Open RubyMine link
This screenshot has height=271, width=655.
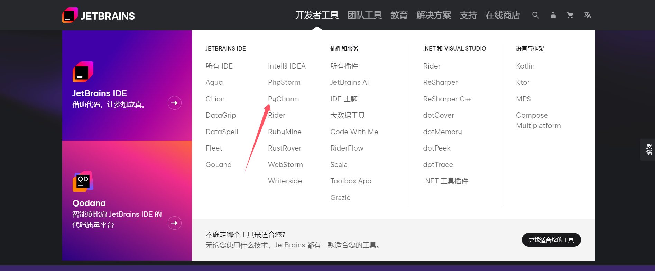pos(285,132)
